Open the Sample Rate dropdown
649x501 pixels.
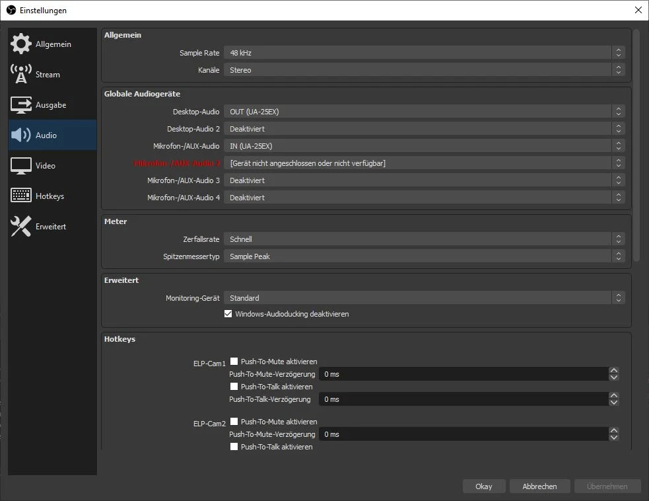click(423, 52)
